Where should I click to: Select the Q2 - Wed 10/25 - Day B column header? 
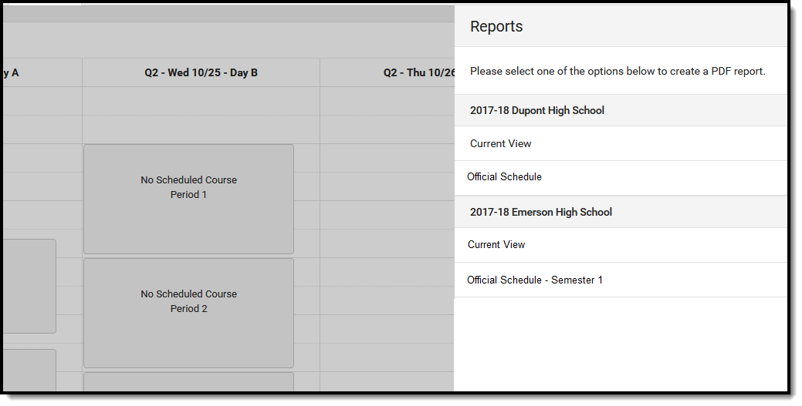(201, 72)
